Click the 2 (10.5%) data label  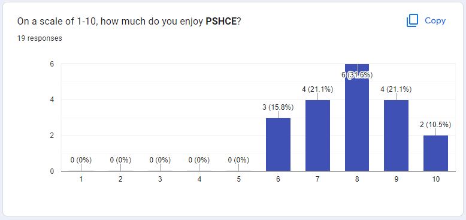pos(435,125)
